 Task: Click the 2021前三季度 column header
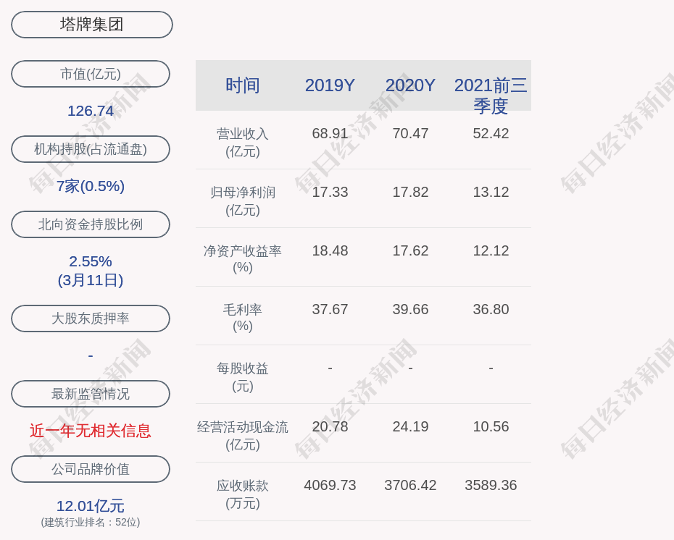(x=491, y=95)
